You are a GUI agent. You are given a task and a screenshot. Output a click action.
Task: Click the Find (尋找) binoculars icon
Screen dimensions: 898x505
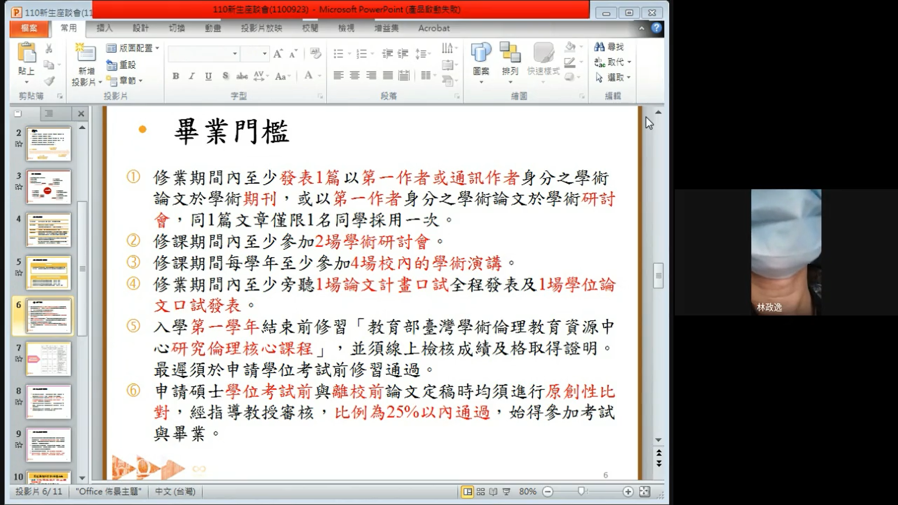click(600, 47)
